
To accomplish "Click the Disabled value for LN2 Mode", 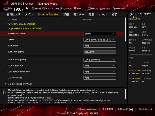I will click(x=87, y=20).
